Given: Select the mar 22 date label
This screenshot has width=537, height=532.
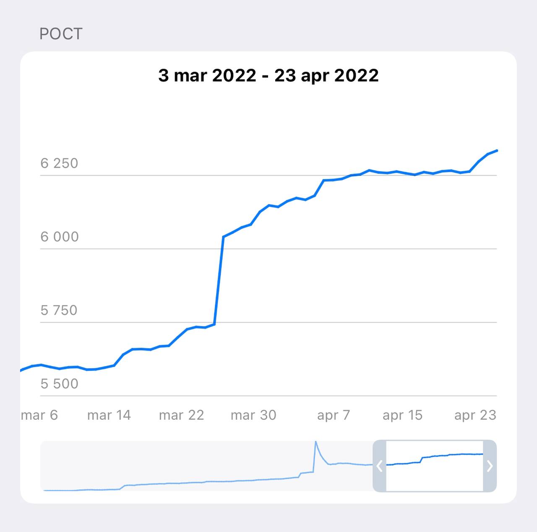Looking at the screenshot, I should click(181, 415).
